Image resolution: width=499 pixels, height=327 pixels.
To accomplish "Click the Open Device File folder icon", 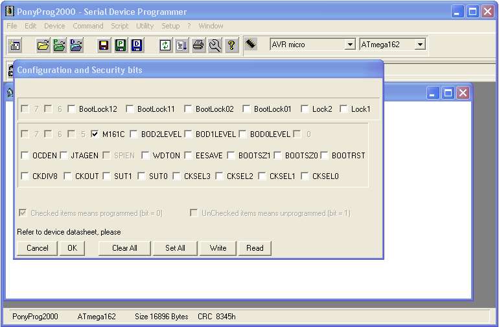I will click(43, 45).
